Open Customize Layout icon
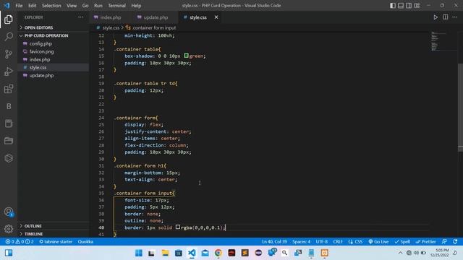Screen dimensions: 463x260 coord(417,5)
